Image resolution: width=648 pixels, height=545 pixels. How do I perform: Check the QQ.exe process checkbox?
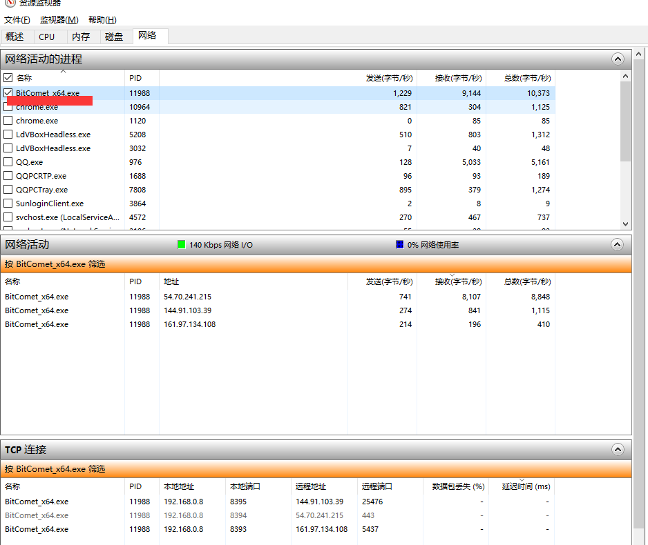coord(8,162)
